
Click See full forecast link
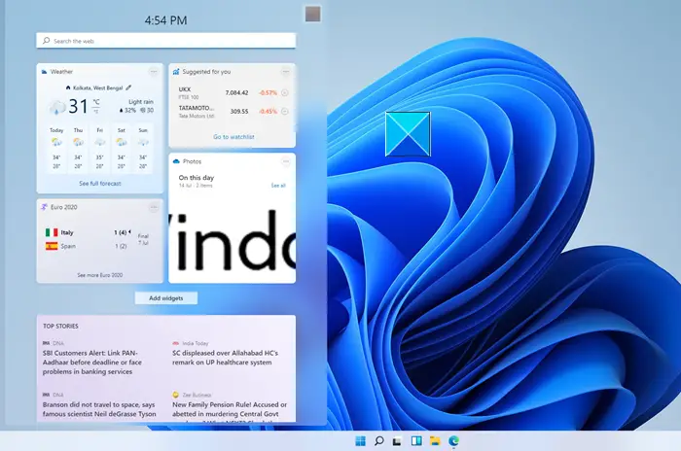point(100,184)
